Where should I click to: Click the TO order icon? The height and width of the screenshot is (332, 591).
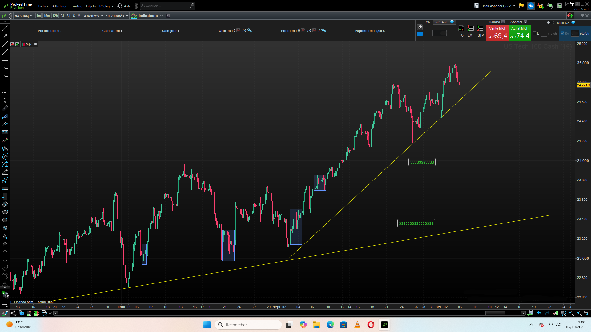tap(461, 31)
